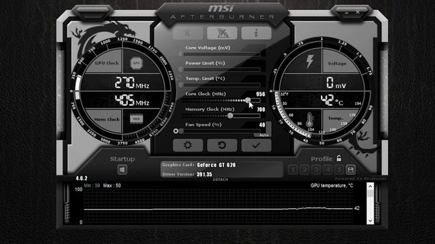Click the Memory Clock value 700
Screen dimensions: 435x244
tap(261, 110)
